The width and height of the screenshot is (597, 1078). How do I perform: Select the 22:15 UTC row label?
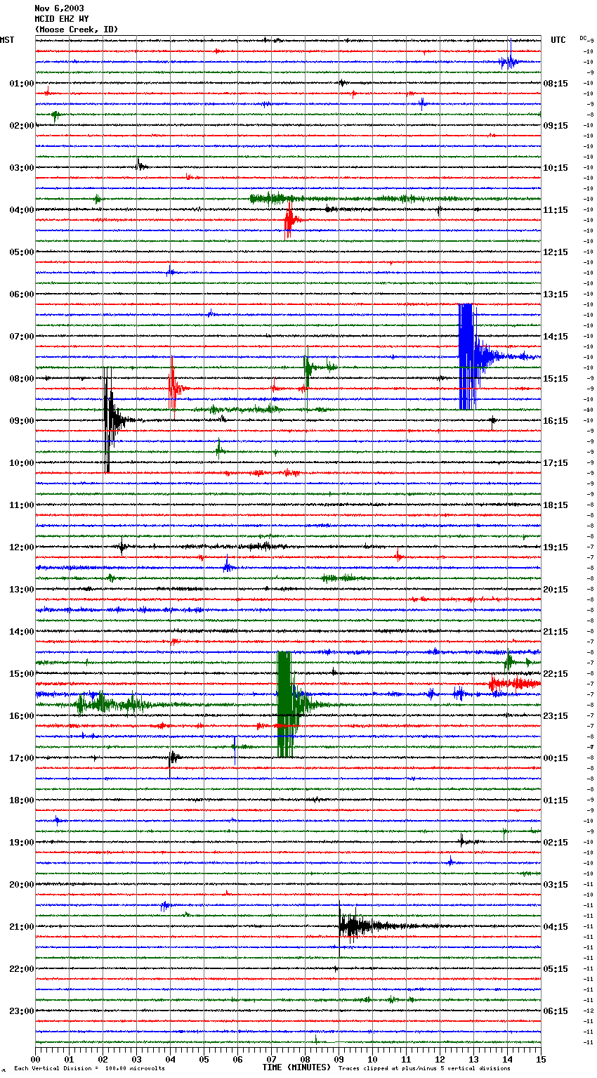pos(556,674)
